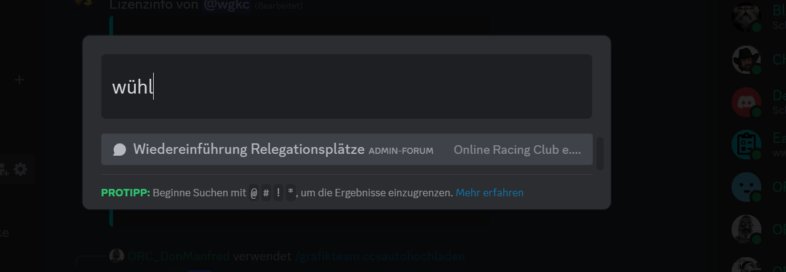
Task: Click the topmost member avatar in the list
Action: (746, 17)
